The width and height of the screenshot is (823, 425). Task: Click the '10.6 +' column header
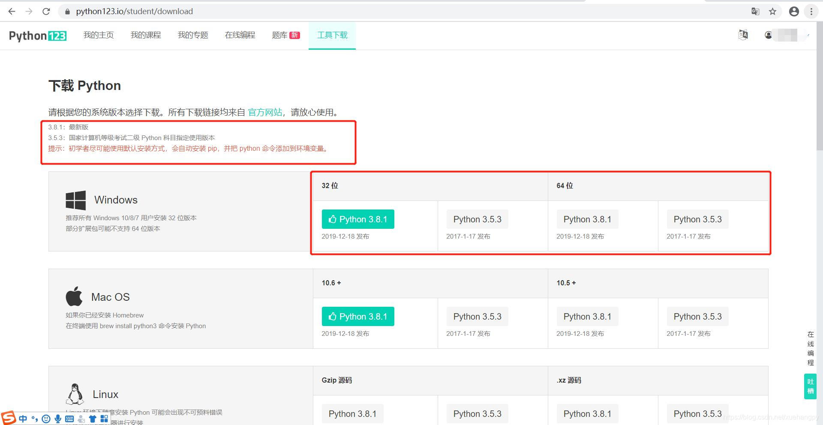pyautogui.click(x=331, y=283)
